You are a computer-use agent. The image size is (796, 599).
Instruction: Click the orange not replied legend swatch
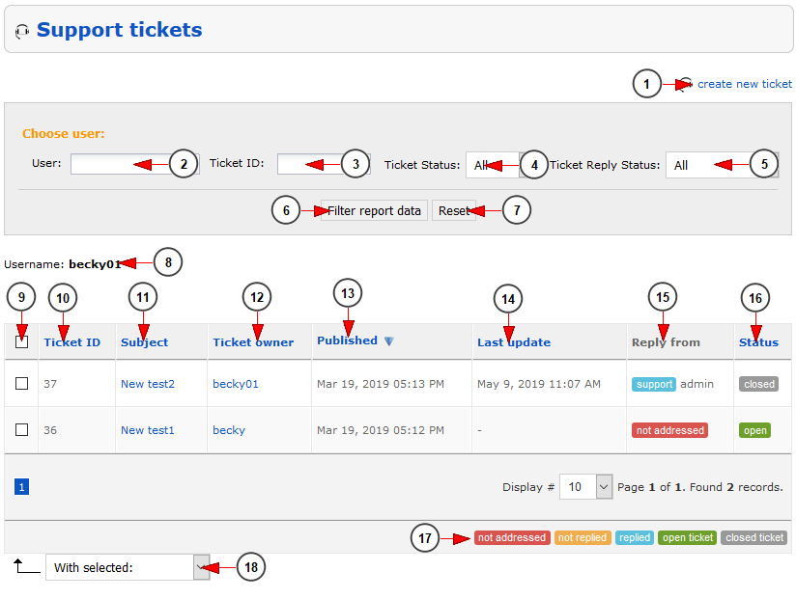(583, 538)
